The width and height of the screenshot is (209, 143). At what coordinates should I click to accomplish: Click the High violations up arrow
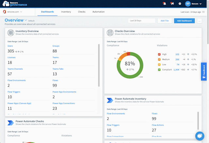188,54
